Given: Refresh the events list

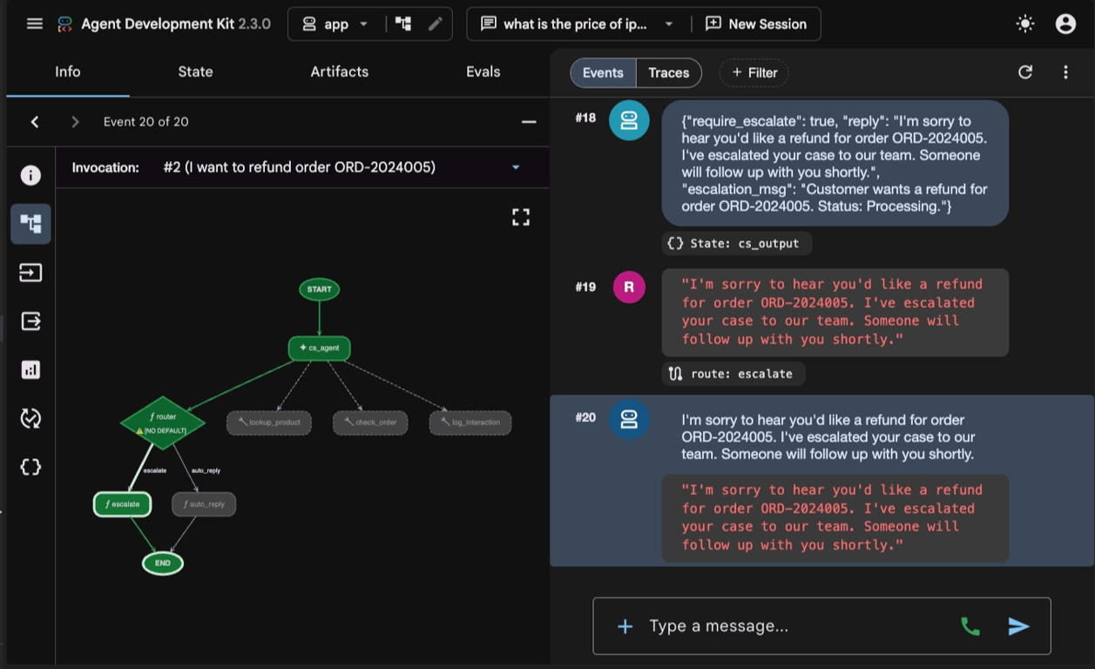Looking at the screenshot, I should coord(1025,72).
